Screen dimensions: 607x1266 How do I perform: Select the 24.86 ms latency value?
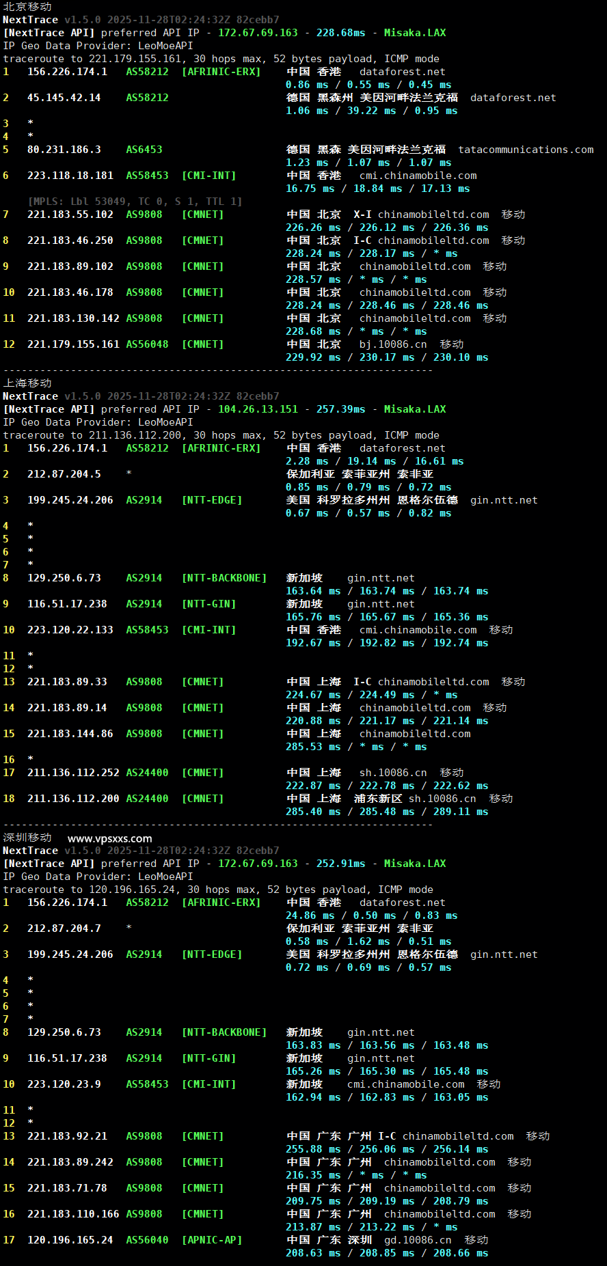(x=310, y=916)
